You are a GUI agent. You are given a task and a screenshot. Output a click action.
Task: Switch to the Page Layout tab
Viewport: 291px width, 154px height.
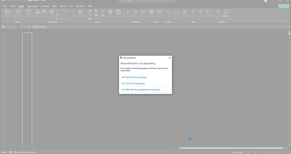tap(33, 6)
